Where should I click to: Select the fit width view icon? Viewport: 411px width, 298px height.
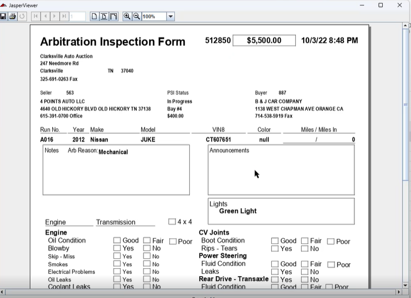pos(113,16)
